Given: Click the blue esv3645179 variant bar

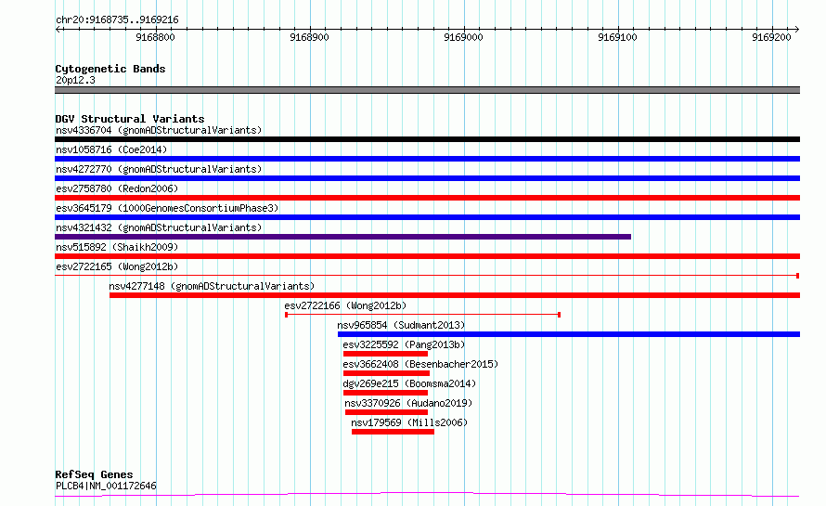Looking at the screenshot, I should (x=427, y=217).
